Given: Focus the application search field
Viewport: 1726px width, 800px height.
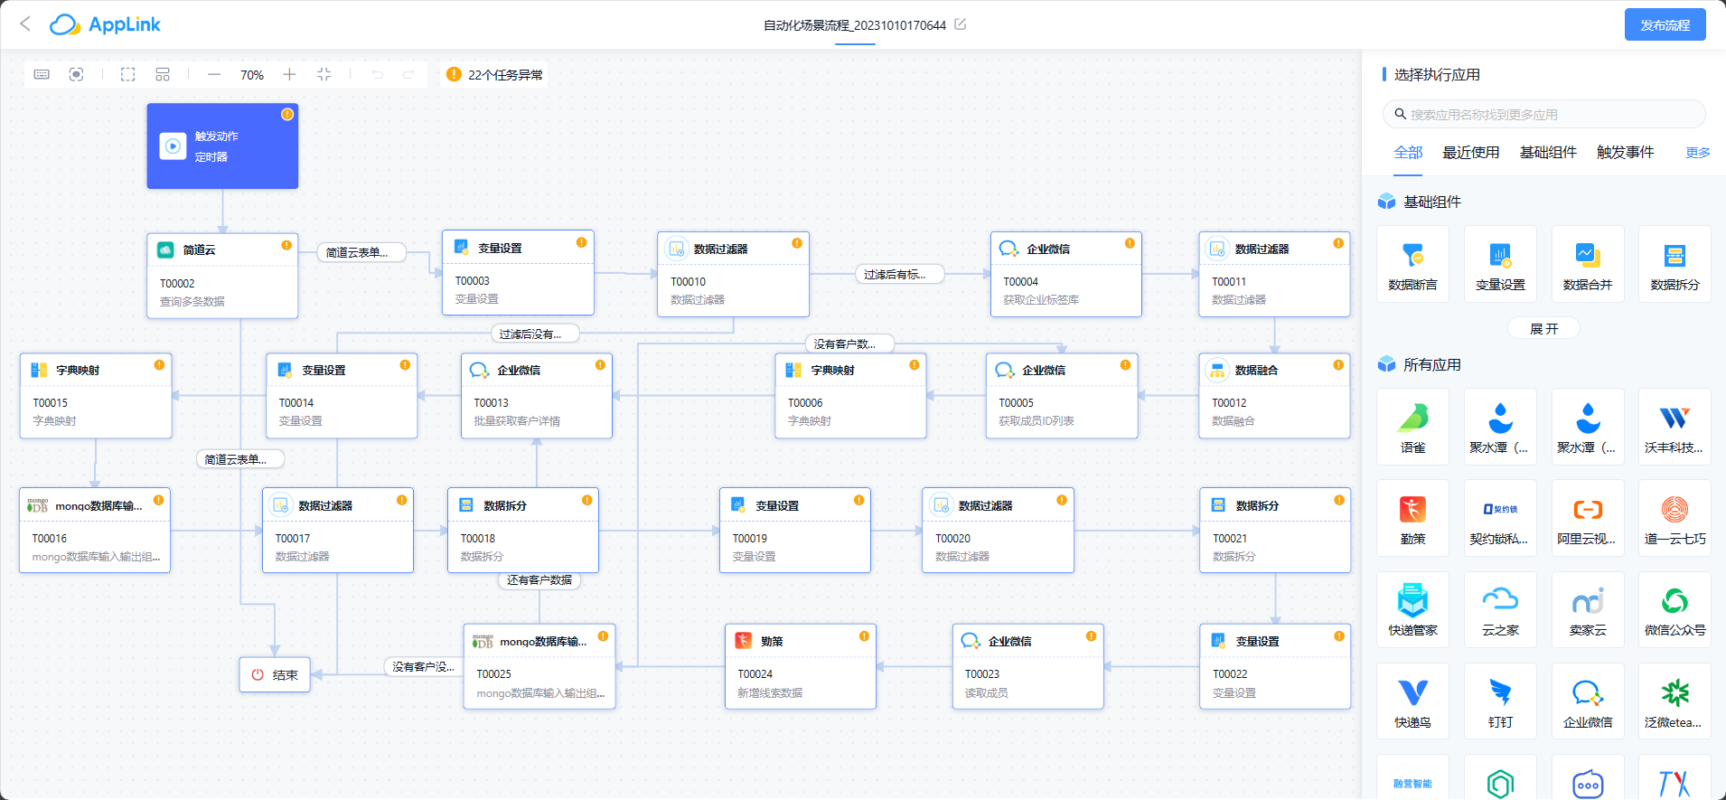Looking at the screenshot, I should (1543, 114).
